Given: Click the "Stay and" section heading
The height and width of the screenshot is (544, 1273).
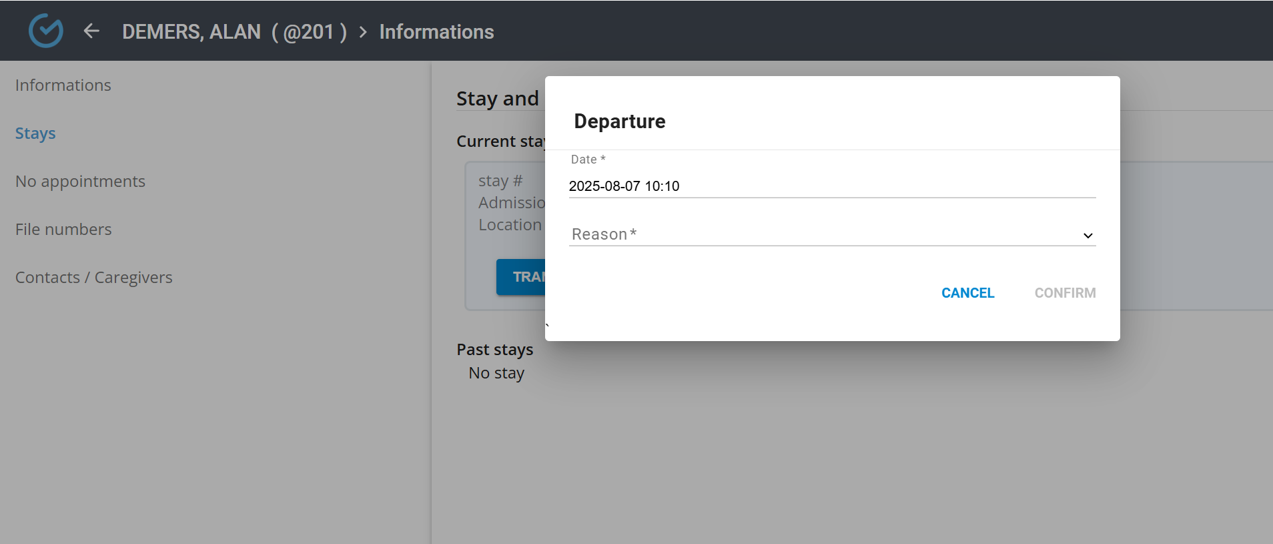Looking at the screenshot, I should pyautogui.click(x=498, y=99).
